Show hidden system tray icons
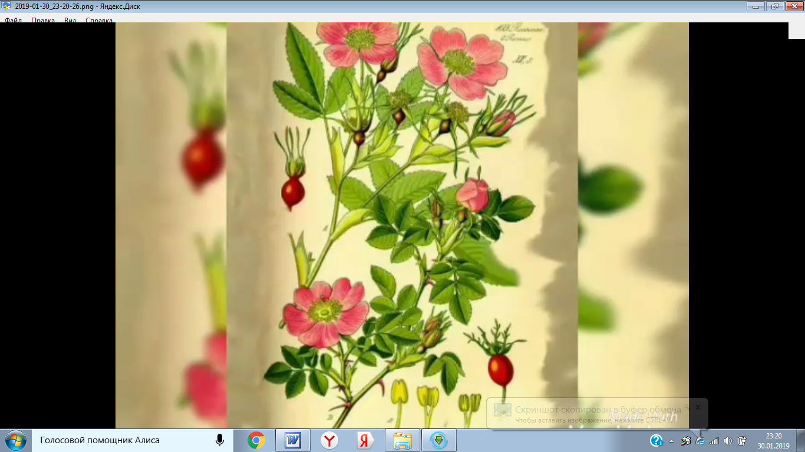Viewport: 805px width, 452px height. click(671, 440)
